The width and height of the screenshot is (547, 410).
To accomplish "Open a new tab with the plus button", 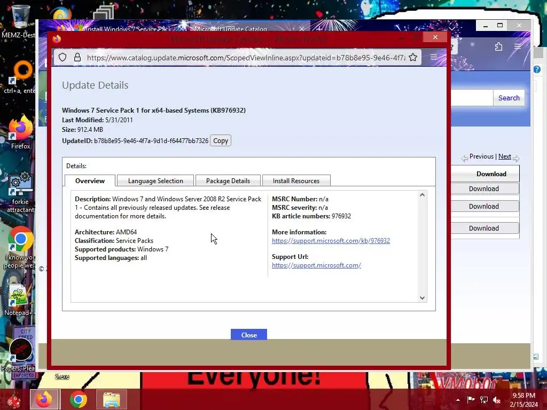I will (319, 28).
